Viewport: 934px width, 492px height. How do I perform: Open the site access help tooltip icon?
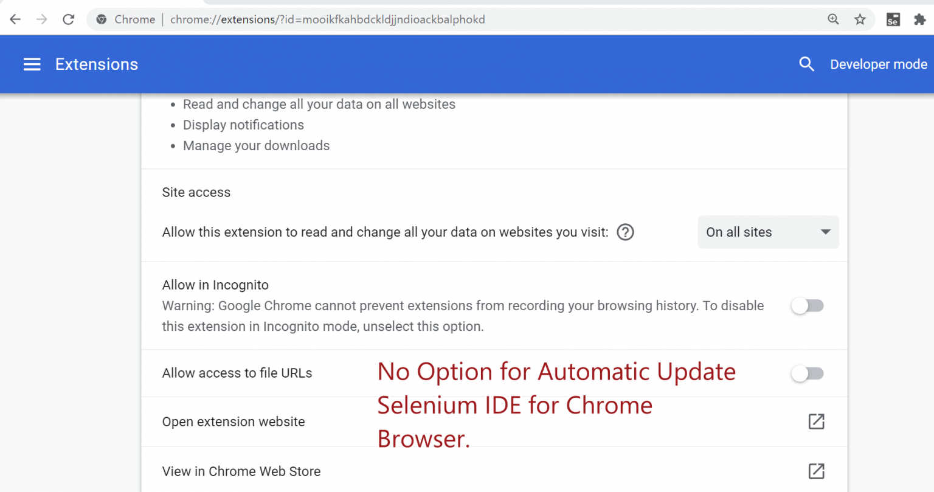click(625, 232)
